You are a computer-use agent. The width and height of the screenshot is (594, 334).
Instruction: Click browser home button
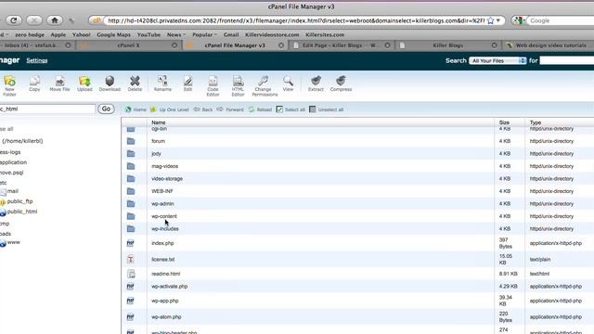[55, 20]
